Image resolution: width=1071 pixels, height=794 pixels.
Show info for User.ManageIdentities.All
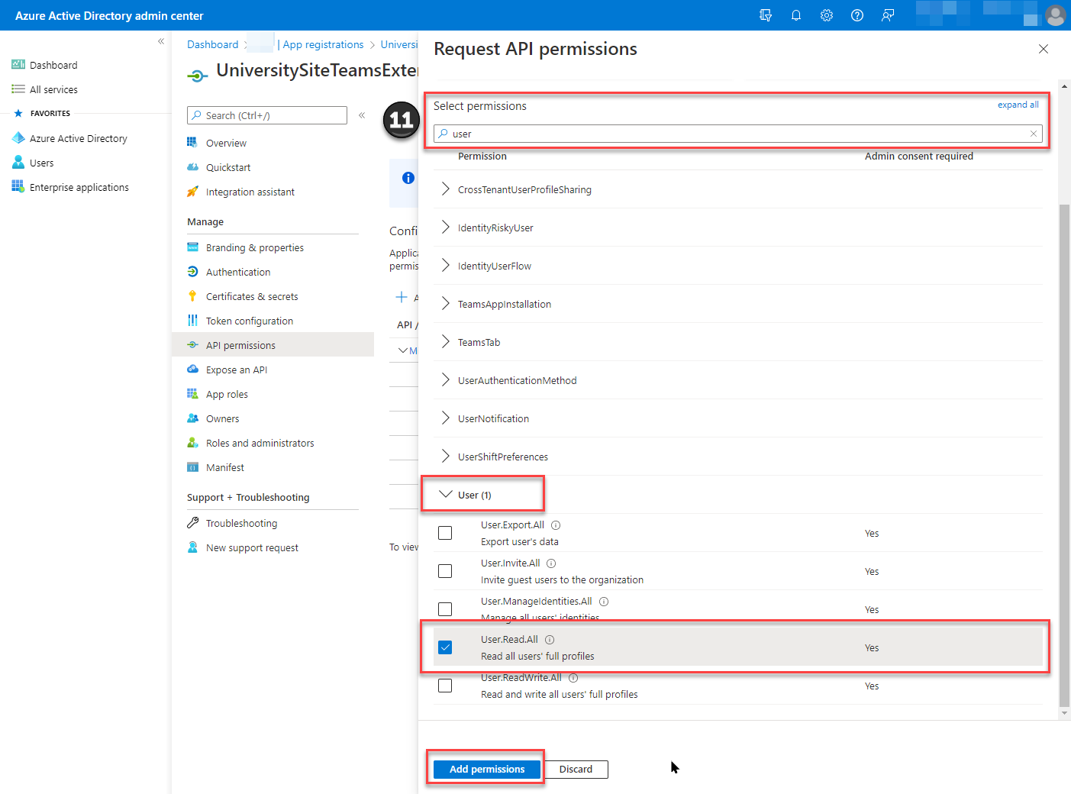click(x=604, y=602)
